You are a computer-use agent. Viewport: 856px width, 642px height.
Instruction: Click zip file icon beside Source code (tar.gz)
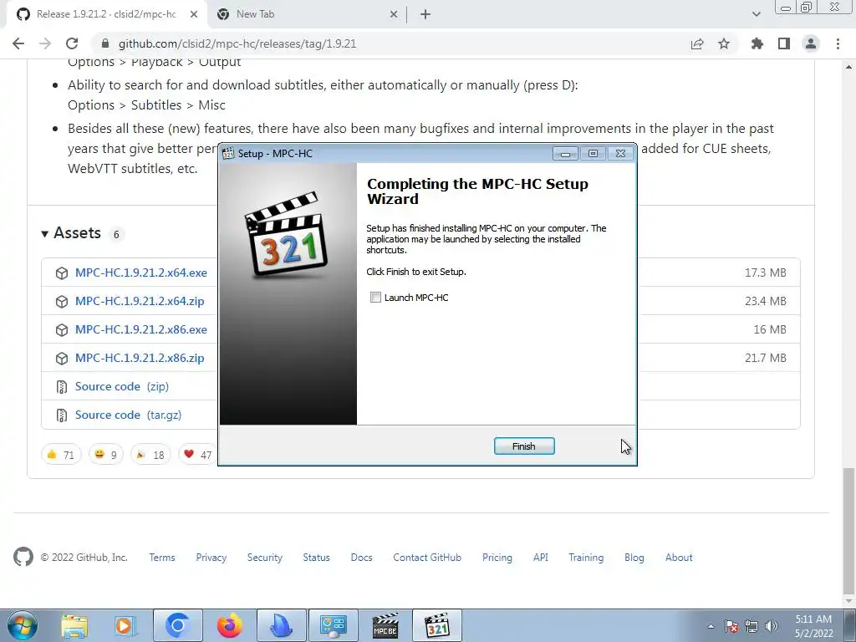point(62,415)
